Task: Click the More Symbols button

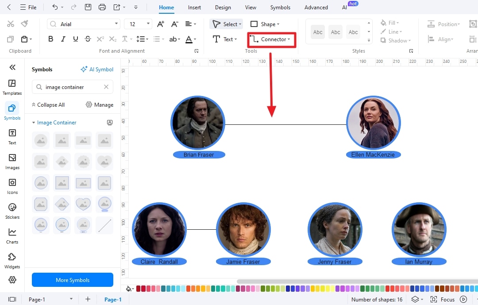Action: tap(72, 280)
